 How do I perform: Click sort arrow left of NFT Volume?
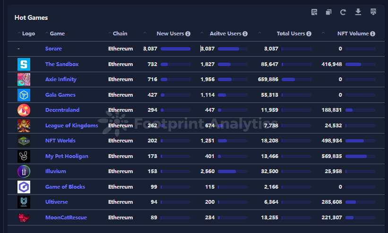pos(323,33)
